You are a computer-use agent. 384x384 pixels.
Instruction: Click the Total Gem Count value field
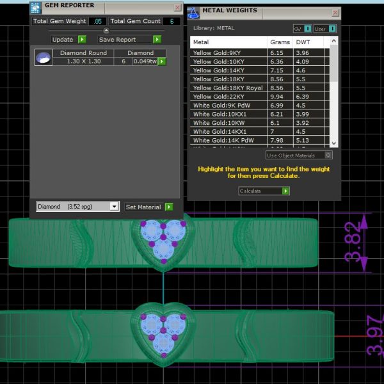[x=172, y=21]
